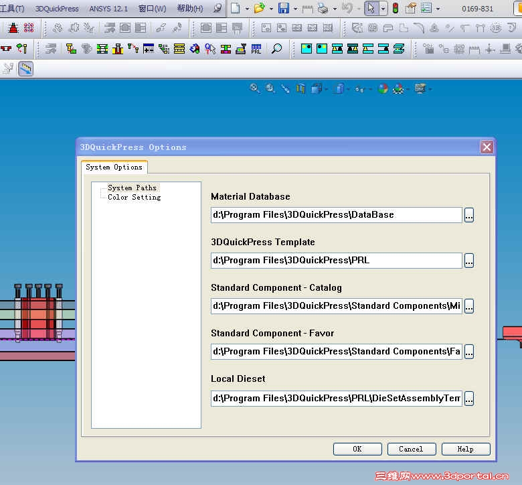Click the Rebuild traffic light icon
522x485 pixels.
pyautogui.click(x=396, y=8)
